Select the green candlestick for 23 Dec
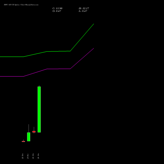Image resolution: width=164 pixels, height=164 pixels. [29, 137]
